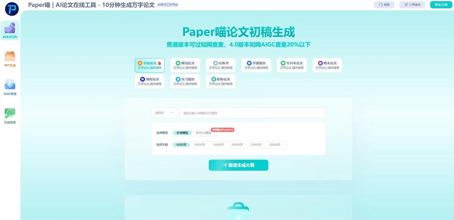The width and height of the screenshot is (454, 220).
Task: Select the 标准模型 model option
Action: pos(182,133)
